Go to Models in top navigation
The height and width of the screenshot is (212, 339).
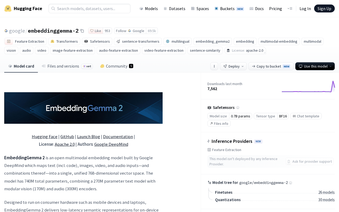pos(149,8)
